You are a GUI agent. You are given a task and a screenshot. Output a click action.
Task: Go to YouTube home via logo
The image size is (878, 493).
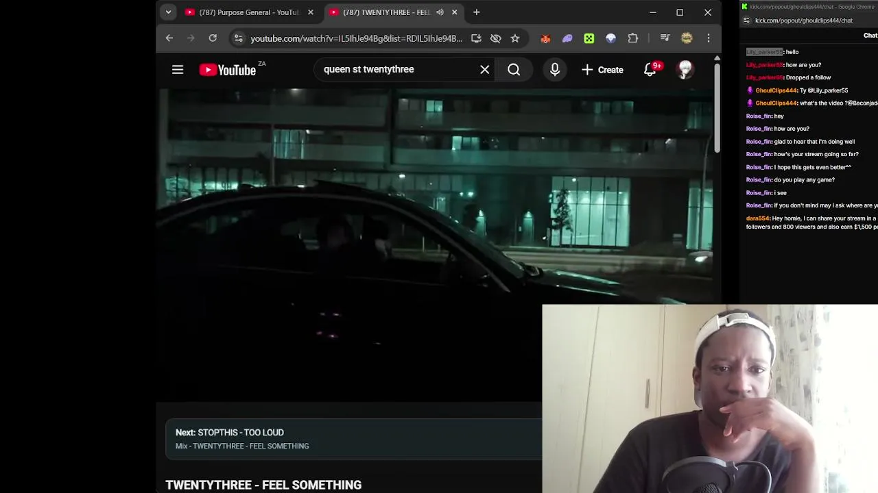tap(228, 69)
